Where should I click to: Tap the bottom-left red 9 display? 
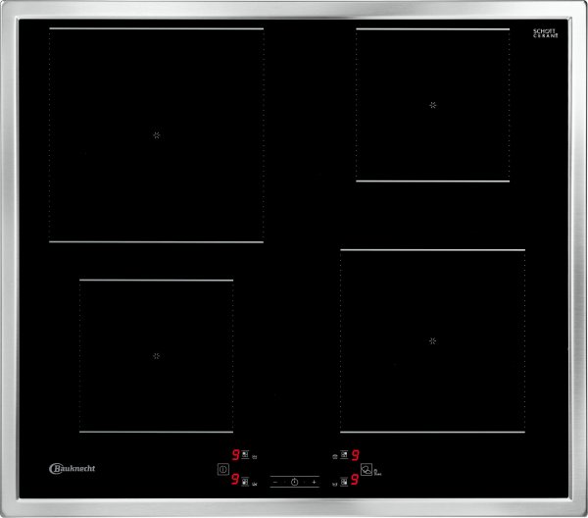[235, 481]
